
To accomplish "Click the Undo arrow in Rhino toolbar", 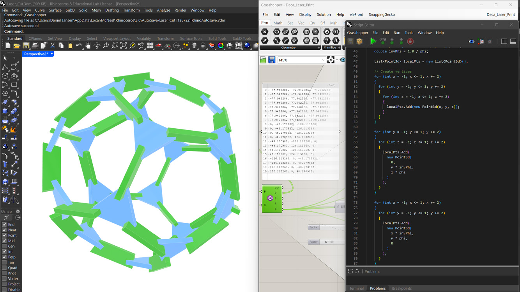I will 79,45.
